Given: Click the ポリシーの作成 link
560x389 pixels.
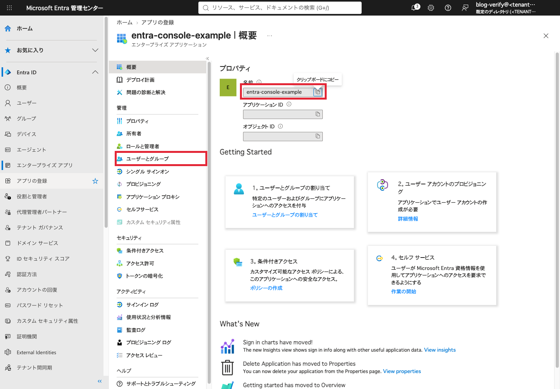Looking at the screenshot, I should click(x=266, y=288).
